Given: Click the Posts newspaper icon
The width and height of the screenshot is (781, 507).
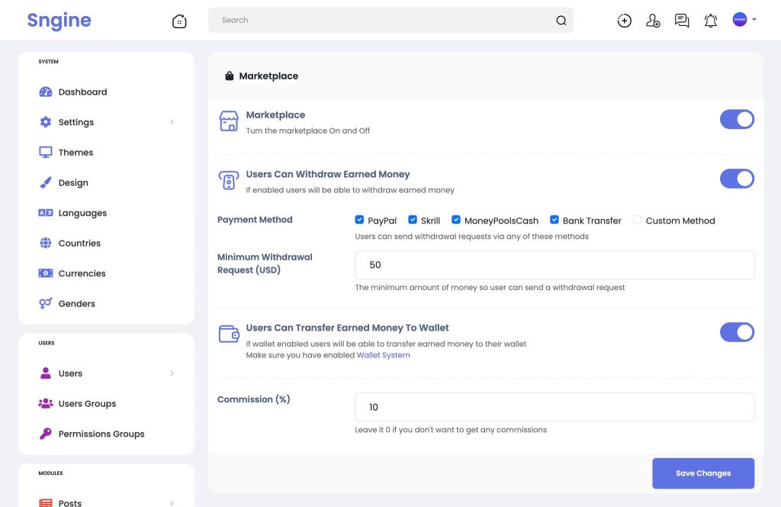Looking at the screenshot, I should click(x=45, y=502).
